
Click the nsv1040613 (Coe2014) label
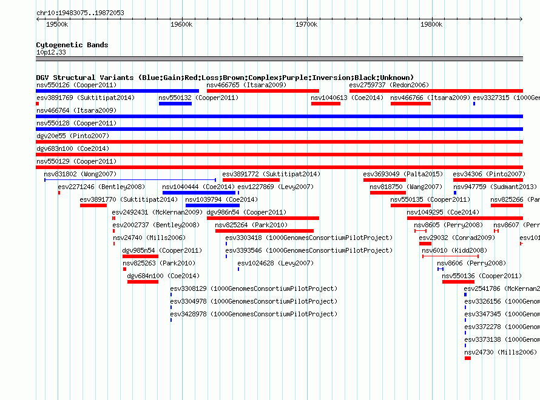347,98
